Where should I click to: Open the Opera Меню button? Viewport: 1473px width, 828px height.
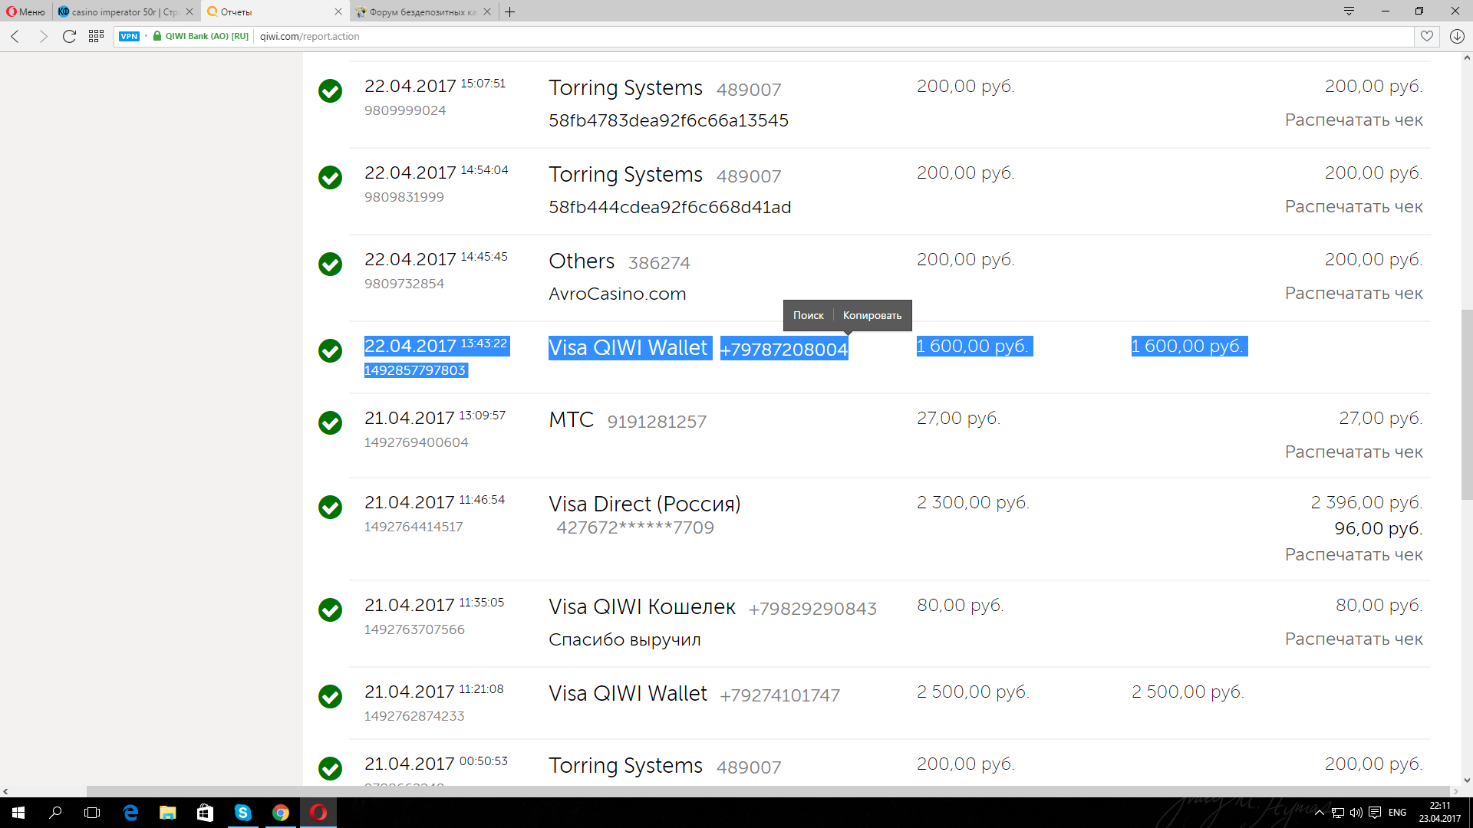click(x=26, y=11)
